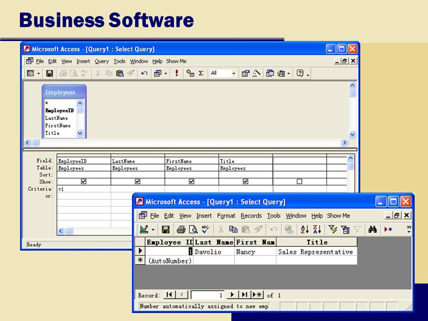The image size is (428, 321).
Task: Uncheck Show box for Title column
Action: (246, 181)
